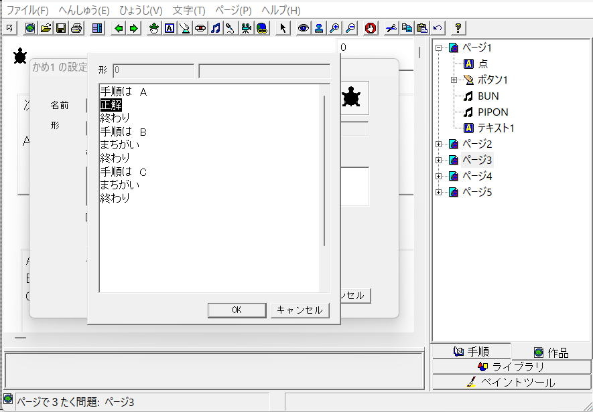Open the ペイントツール panel tab
The height and width of the screenshot is (412, 593).
[511, 382]
